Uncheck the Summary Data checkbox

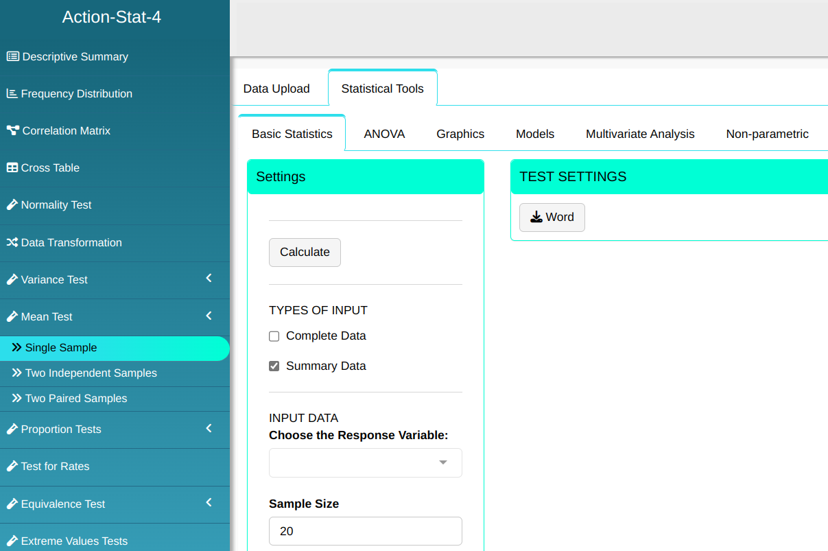tap(274, 366)
